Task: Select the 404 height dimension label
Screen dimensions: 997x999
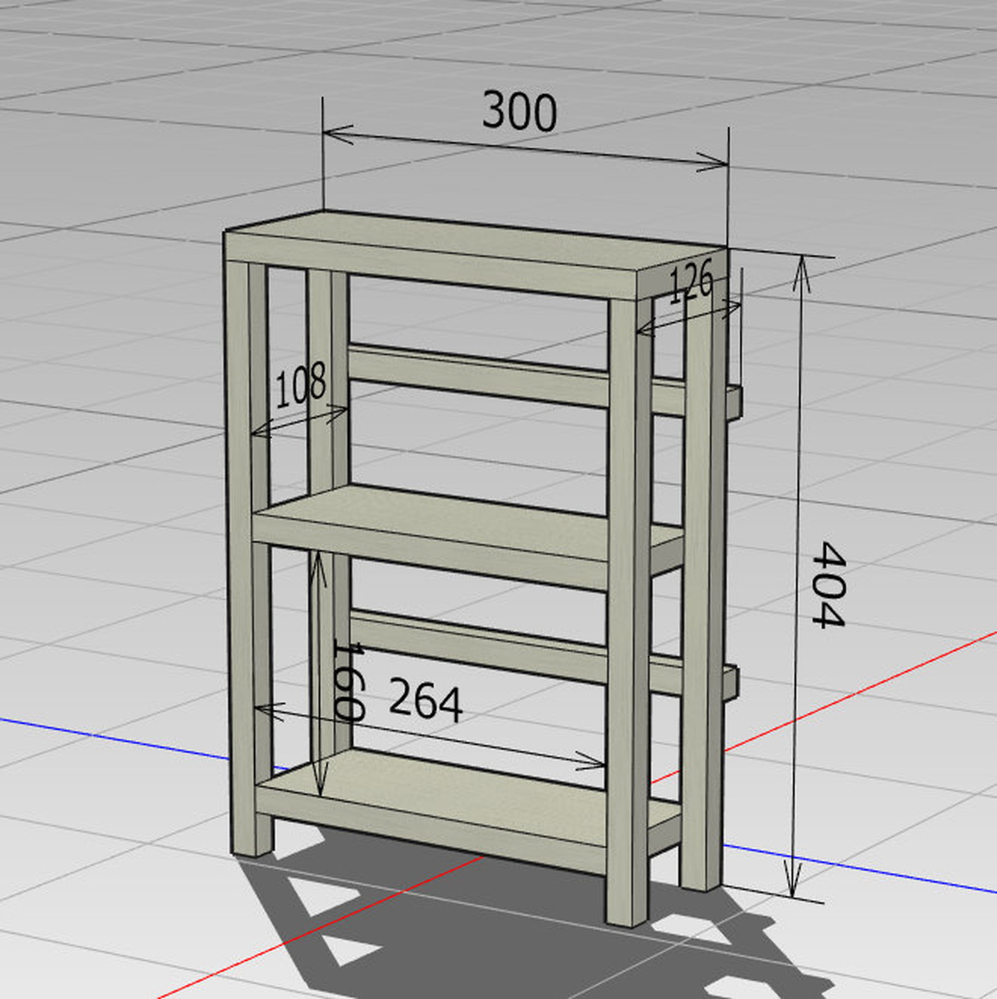Action: coord(829,585)
